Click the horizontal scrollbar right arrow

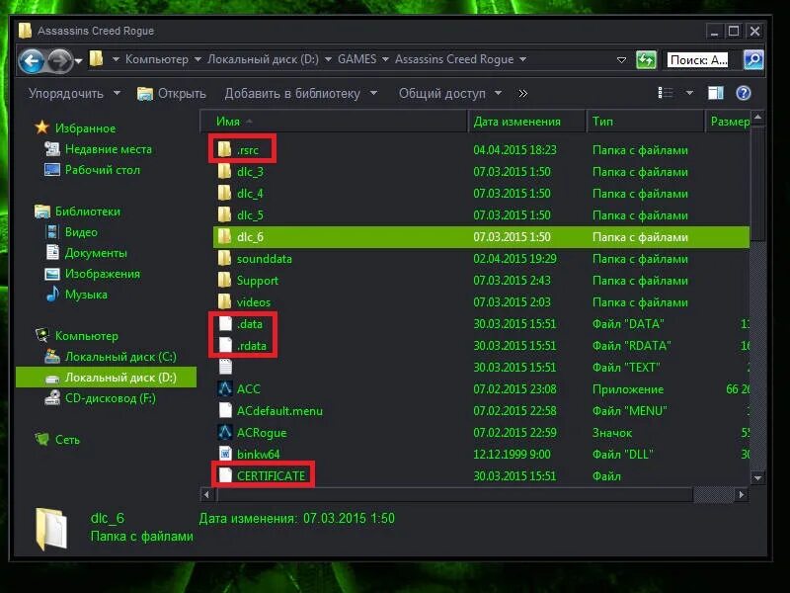click(742, 495)
